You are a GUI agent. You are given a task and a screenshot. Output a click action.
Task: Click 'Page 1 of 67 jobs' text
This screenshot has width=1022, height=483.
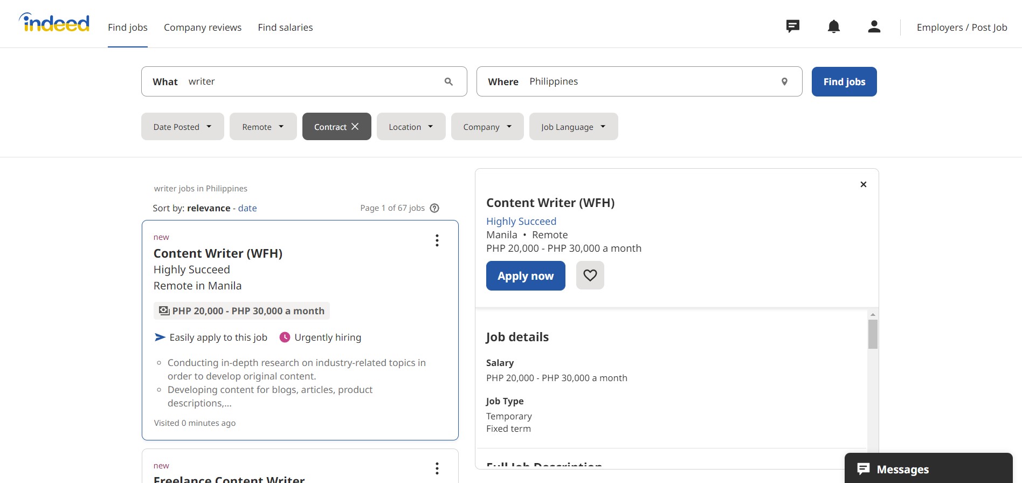[x=392, y=208]
